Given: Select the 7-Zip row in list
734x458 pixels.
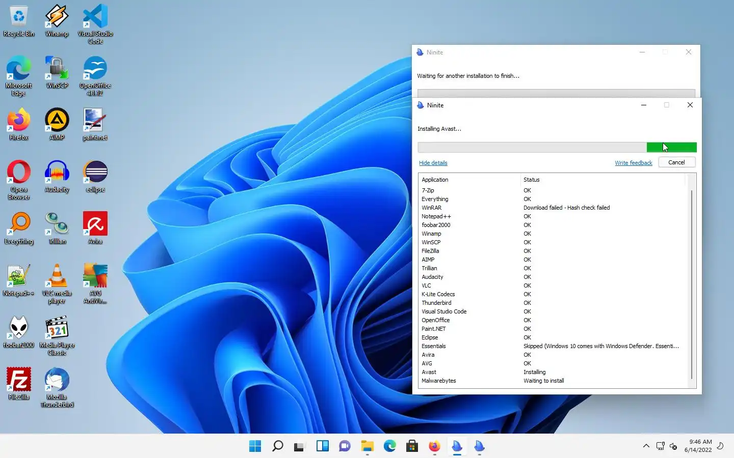Looking at the screenshot, I should click(x=553, y=190).
